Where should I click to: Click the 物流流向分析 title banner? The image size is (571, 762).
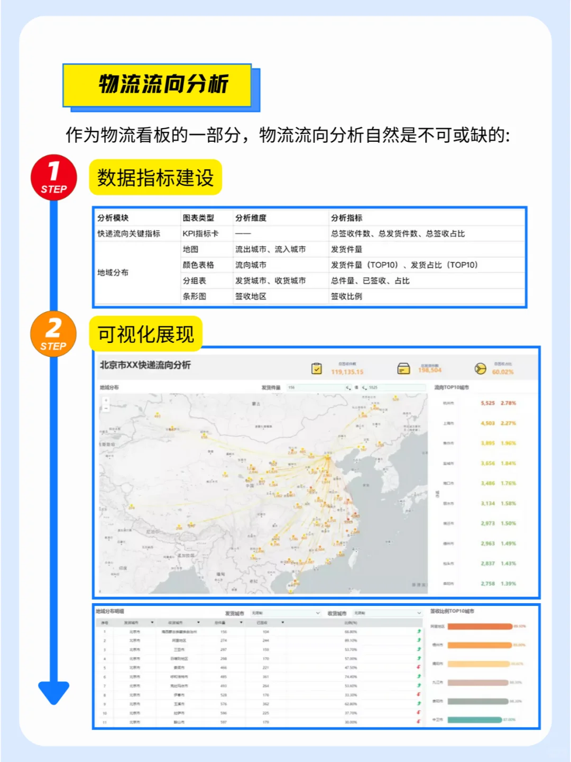pyautogui.click(x=158, y=85)
